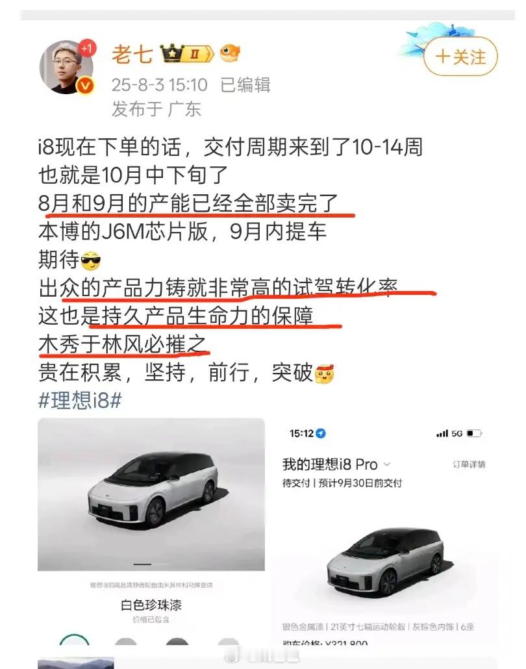
Task: Tap the 5G signal status indicator
Action: (449, 433)
